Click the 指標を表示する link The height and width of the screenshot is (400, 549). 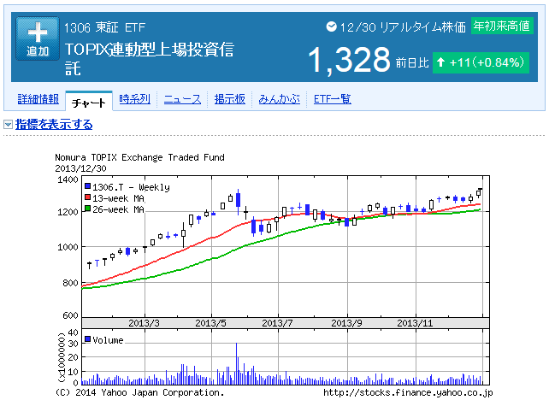point(54,124)
